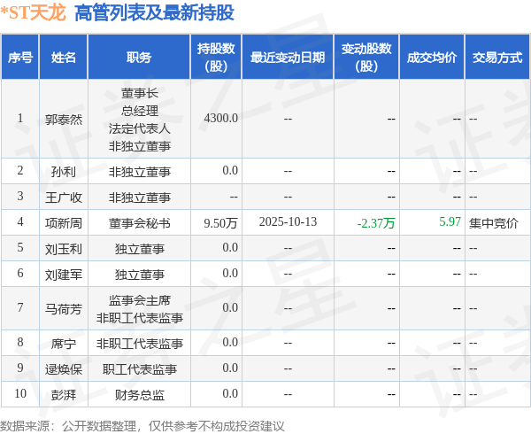Select the name 彭湃 in row 10

[64, 395]
